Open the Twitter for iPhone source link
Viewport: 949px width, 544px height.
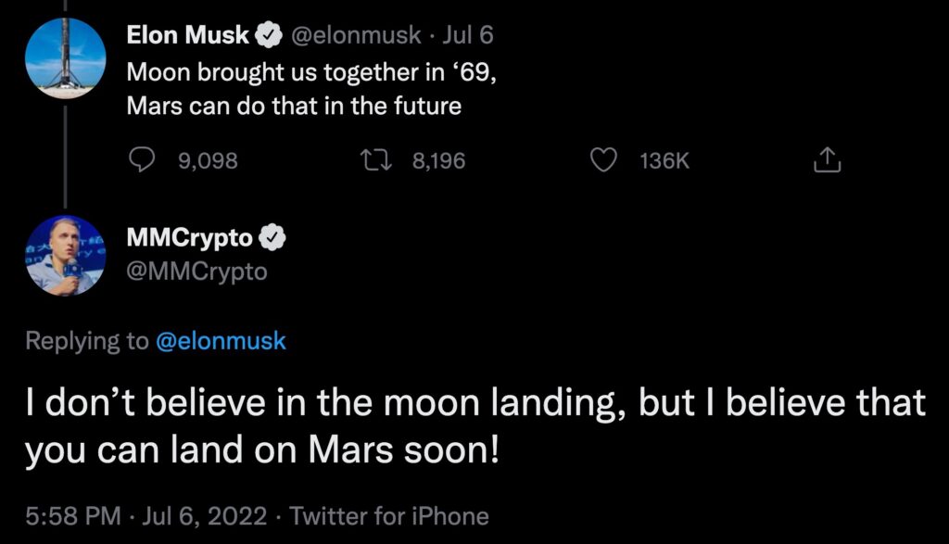tap(390, 515)
